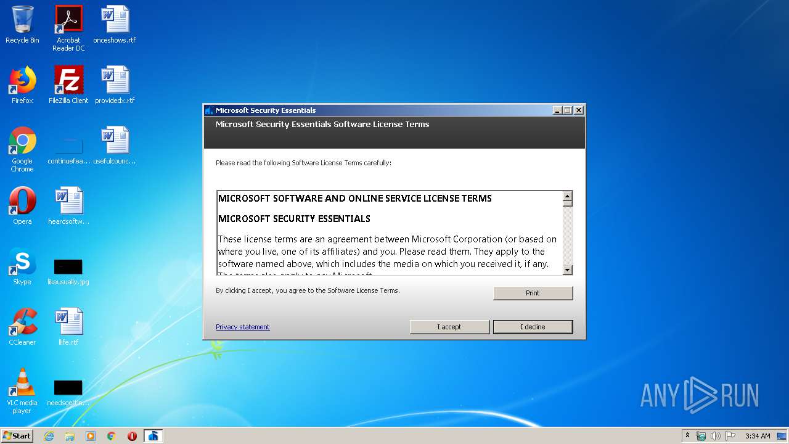Open the volume speaker tray icon

(x=716, y=436)
